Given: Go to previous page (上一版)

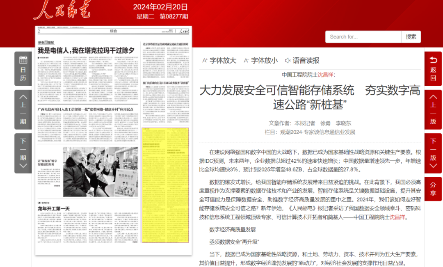Looking at the screenshot, I should (x=433, y=109).
